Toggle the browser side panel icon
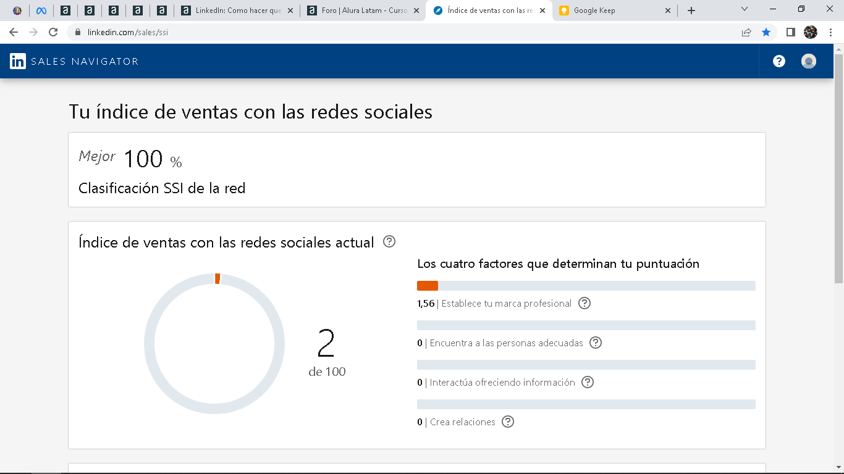 click(790, 32)
